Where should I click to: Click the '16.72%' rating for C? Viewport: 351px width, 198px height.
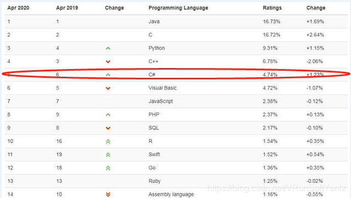coord(272,35)
